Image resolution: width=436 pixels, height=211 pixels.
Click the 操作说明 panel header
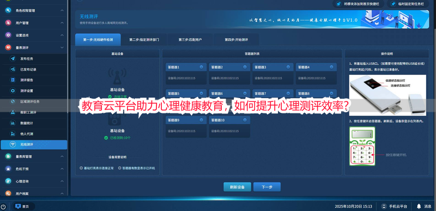[387, 53]
